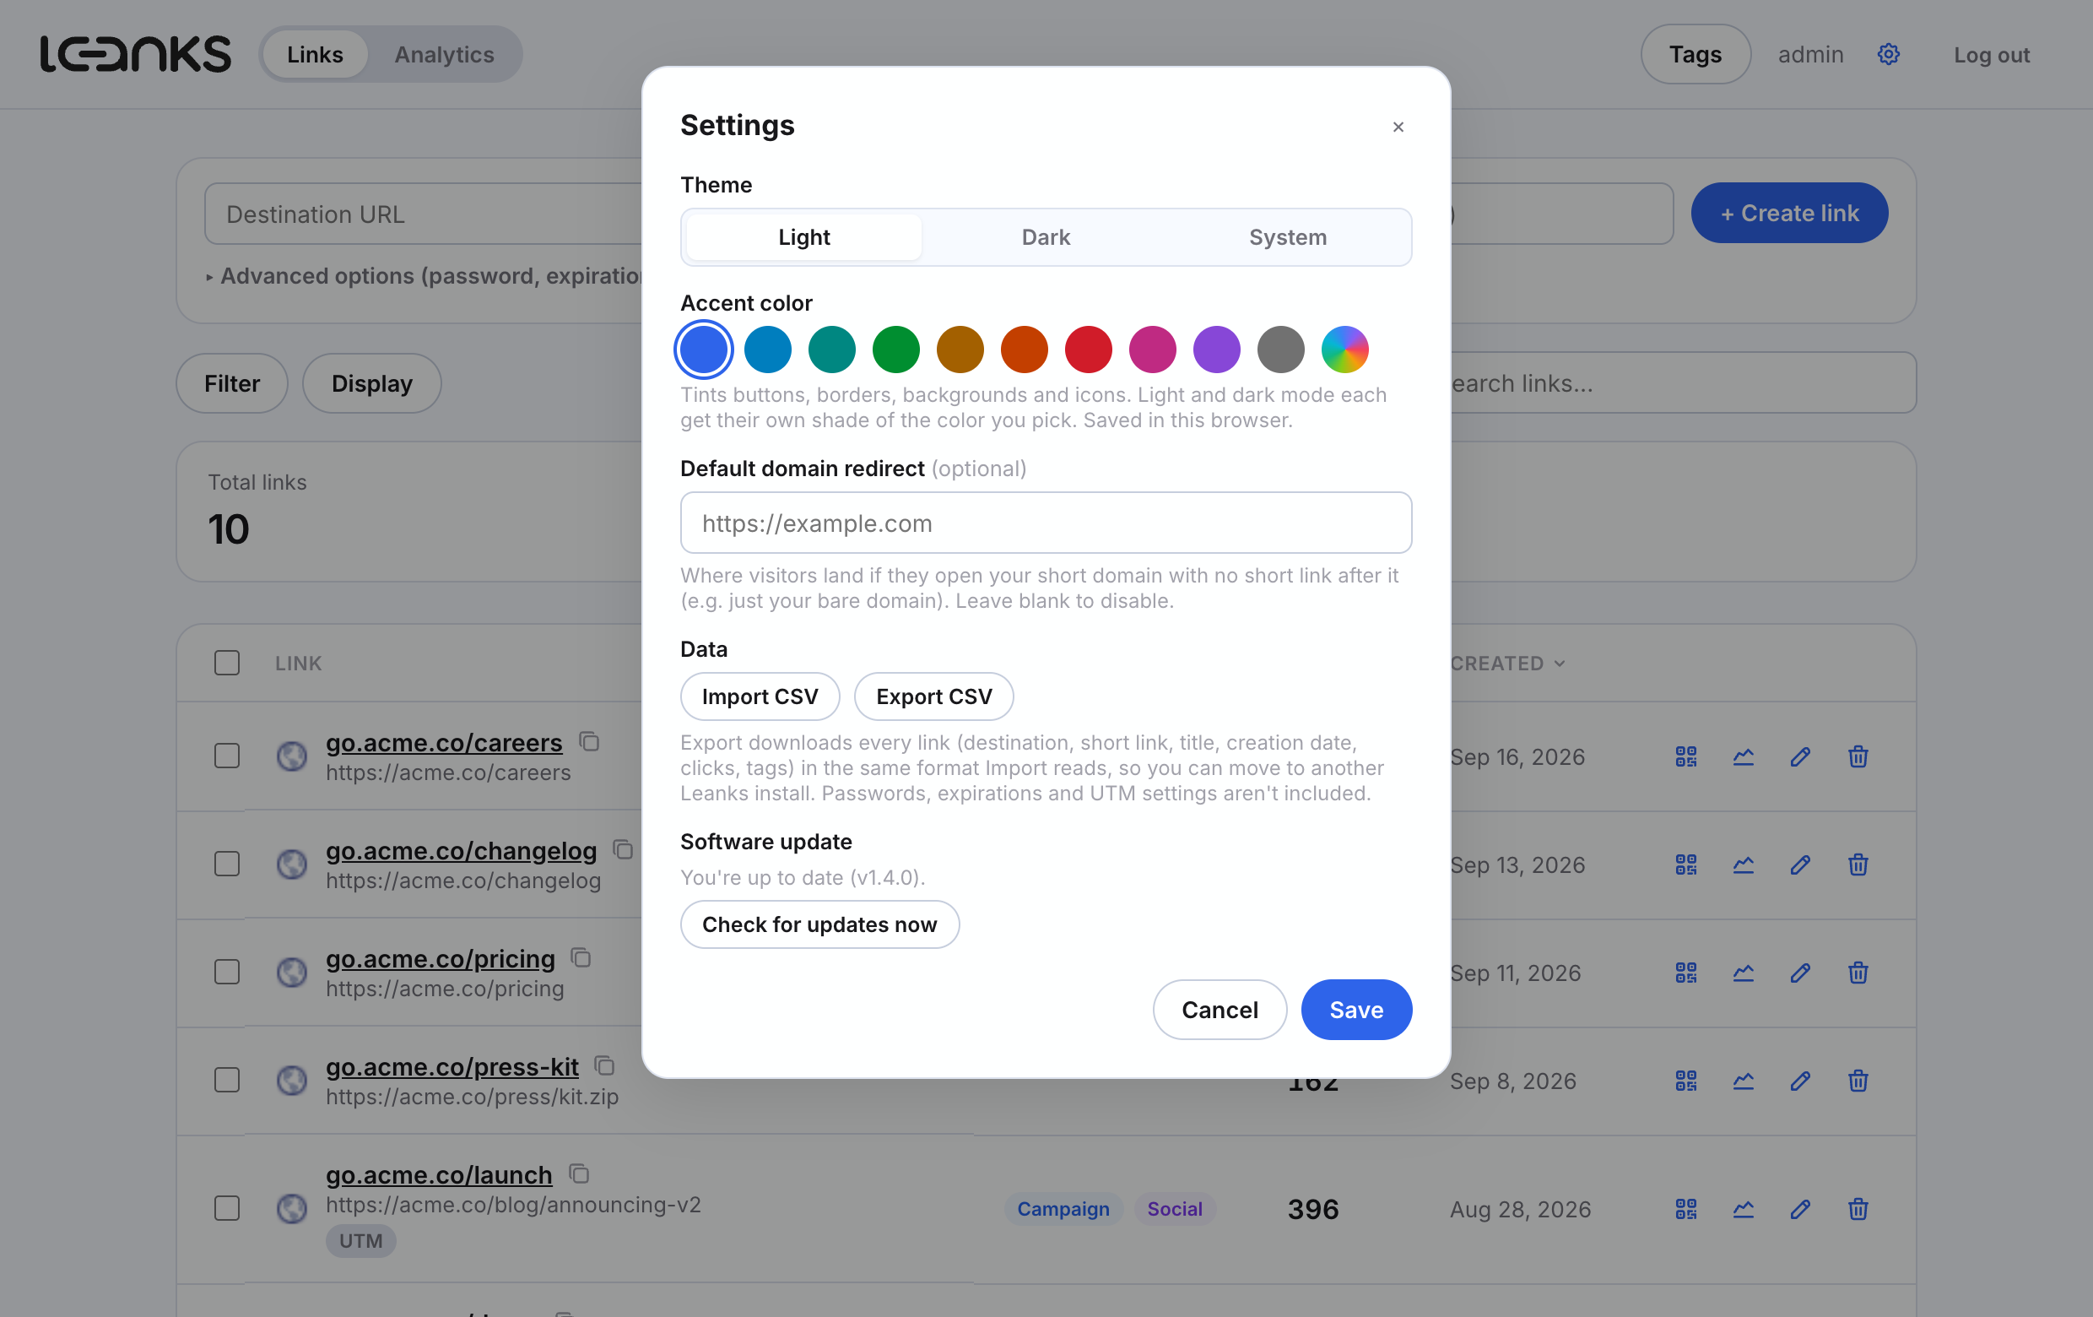Pick the purple accent color swatch
The image size is (2093, 1317).
pos(1216,350)
